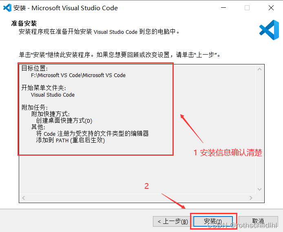Go back with 上一步 button

(x=172, y=221)
